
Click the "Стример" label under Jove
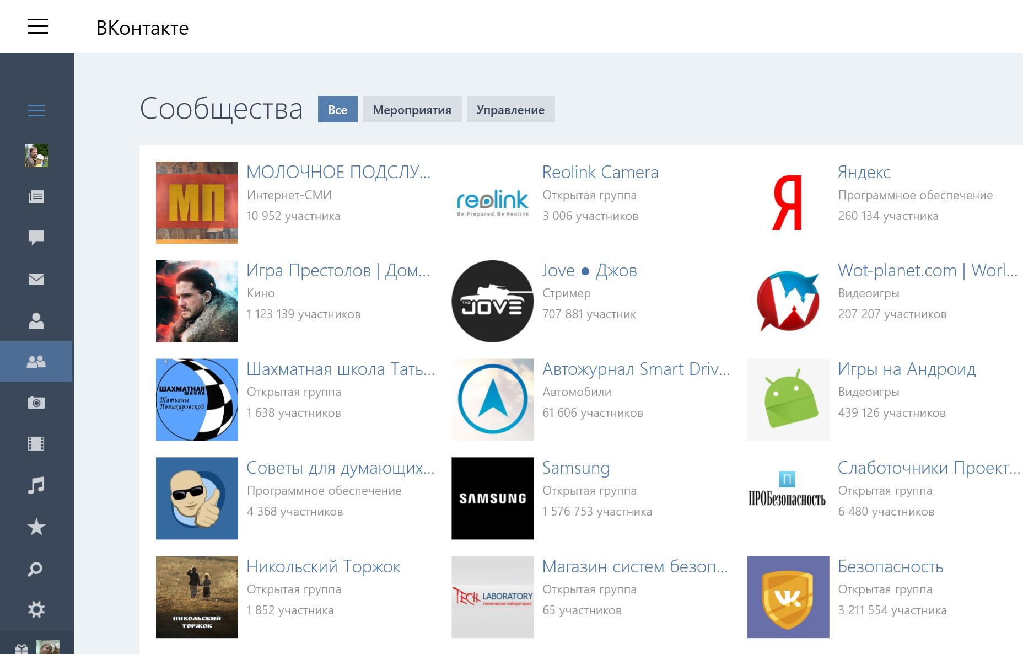[x=567, y=293]
